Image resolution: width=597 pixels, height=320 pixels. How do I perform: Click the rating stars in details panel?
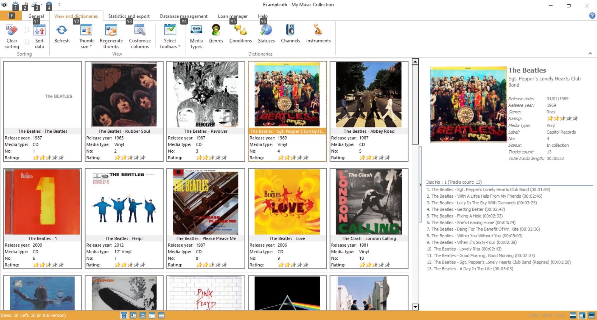pos(562,118)
